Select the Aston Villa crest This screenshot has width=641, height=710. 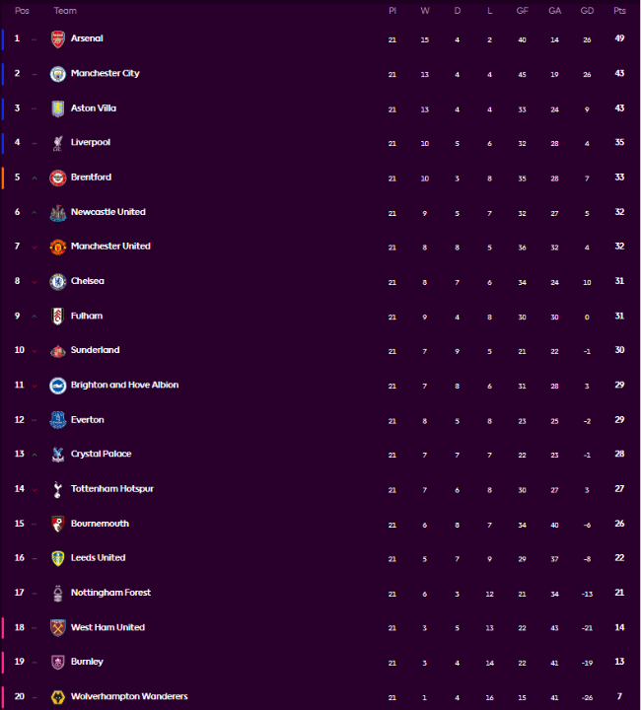point(57,108)
